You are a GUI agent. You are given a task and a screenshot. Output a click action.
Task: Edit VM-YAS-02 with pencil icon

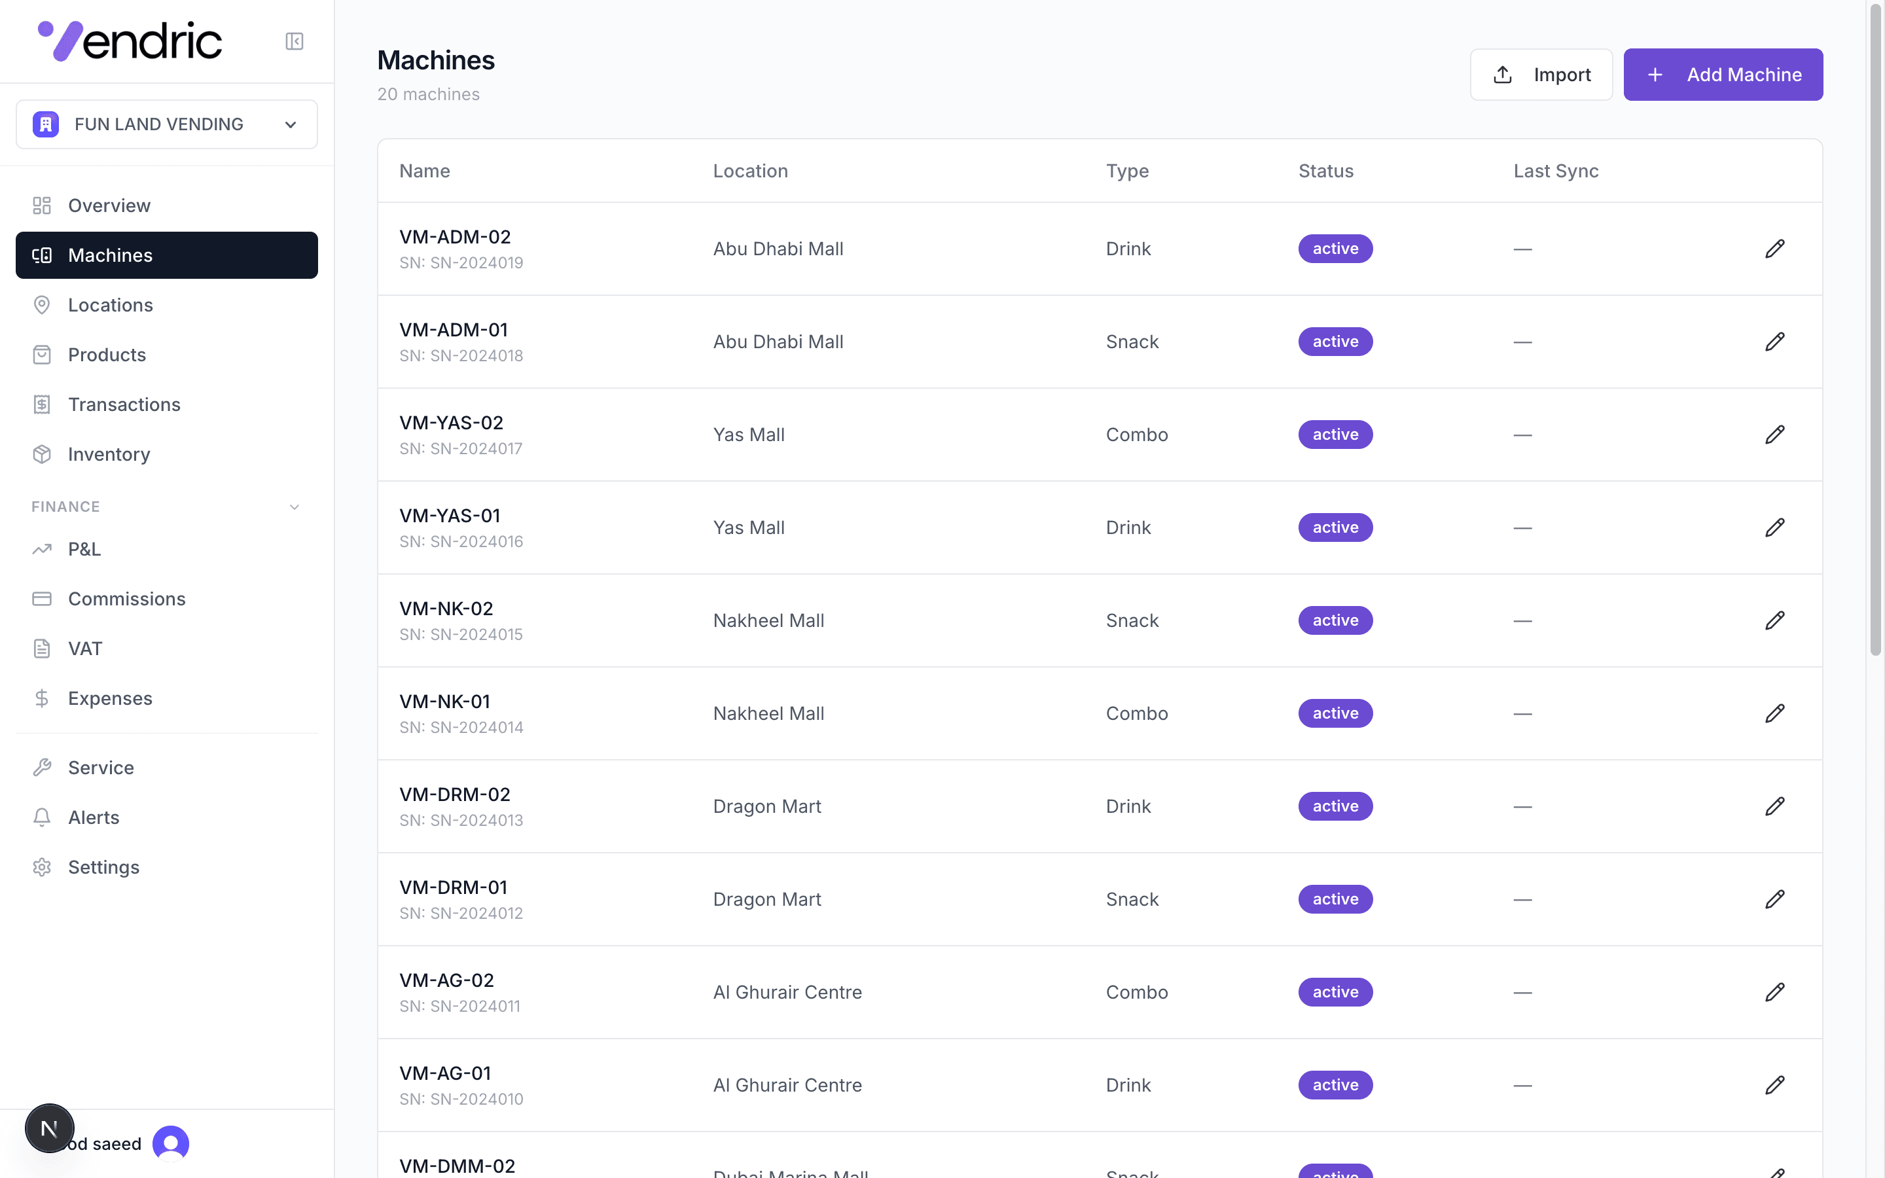tap(1774, 435)
